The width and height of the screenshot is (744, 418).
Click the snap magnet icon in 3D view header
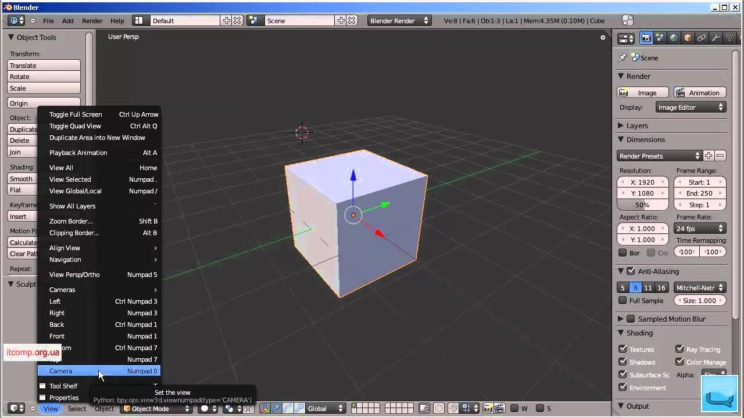[453, 409]
